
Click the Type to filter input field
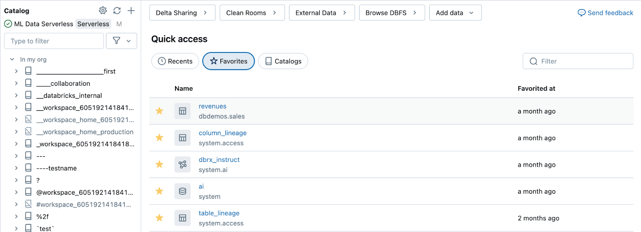[x=54, y=41]
